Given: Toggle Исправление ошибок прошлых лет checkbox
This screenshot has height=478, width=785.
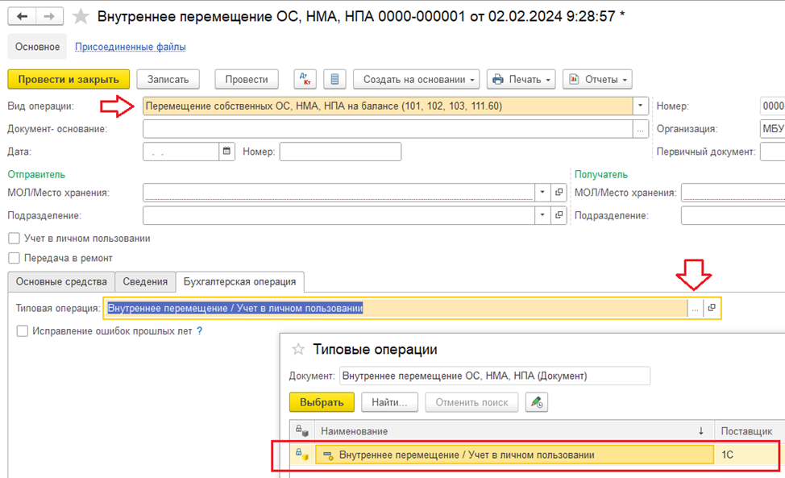Looking at the screenshot, I should pos(22,330).
